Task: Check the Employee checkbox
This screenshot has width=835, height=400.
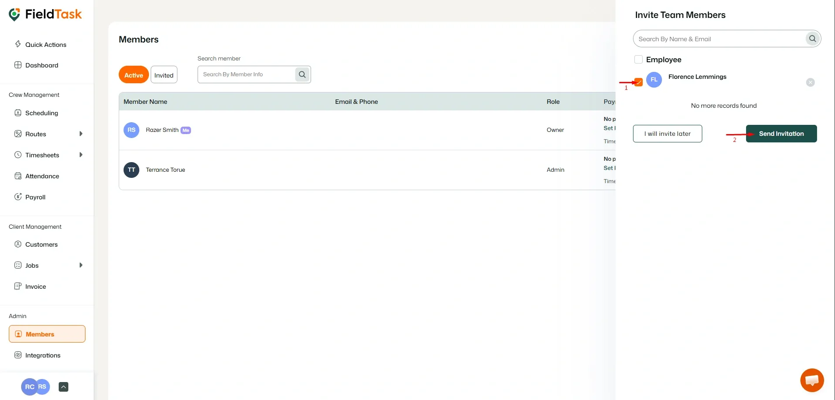Action: 639,59
